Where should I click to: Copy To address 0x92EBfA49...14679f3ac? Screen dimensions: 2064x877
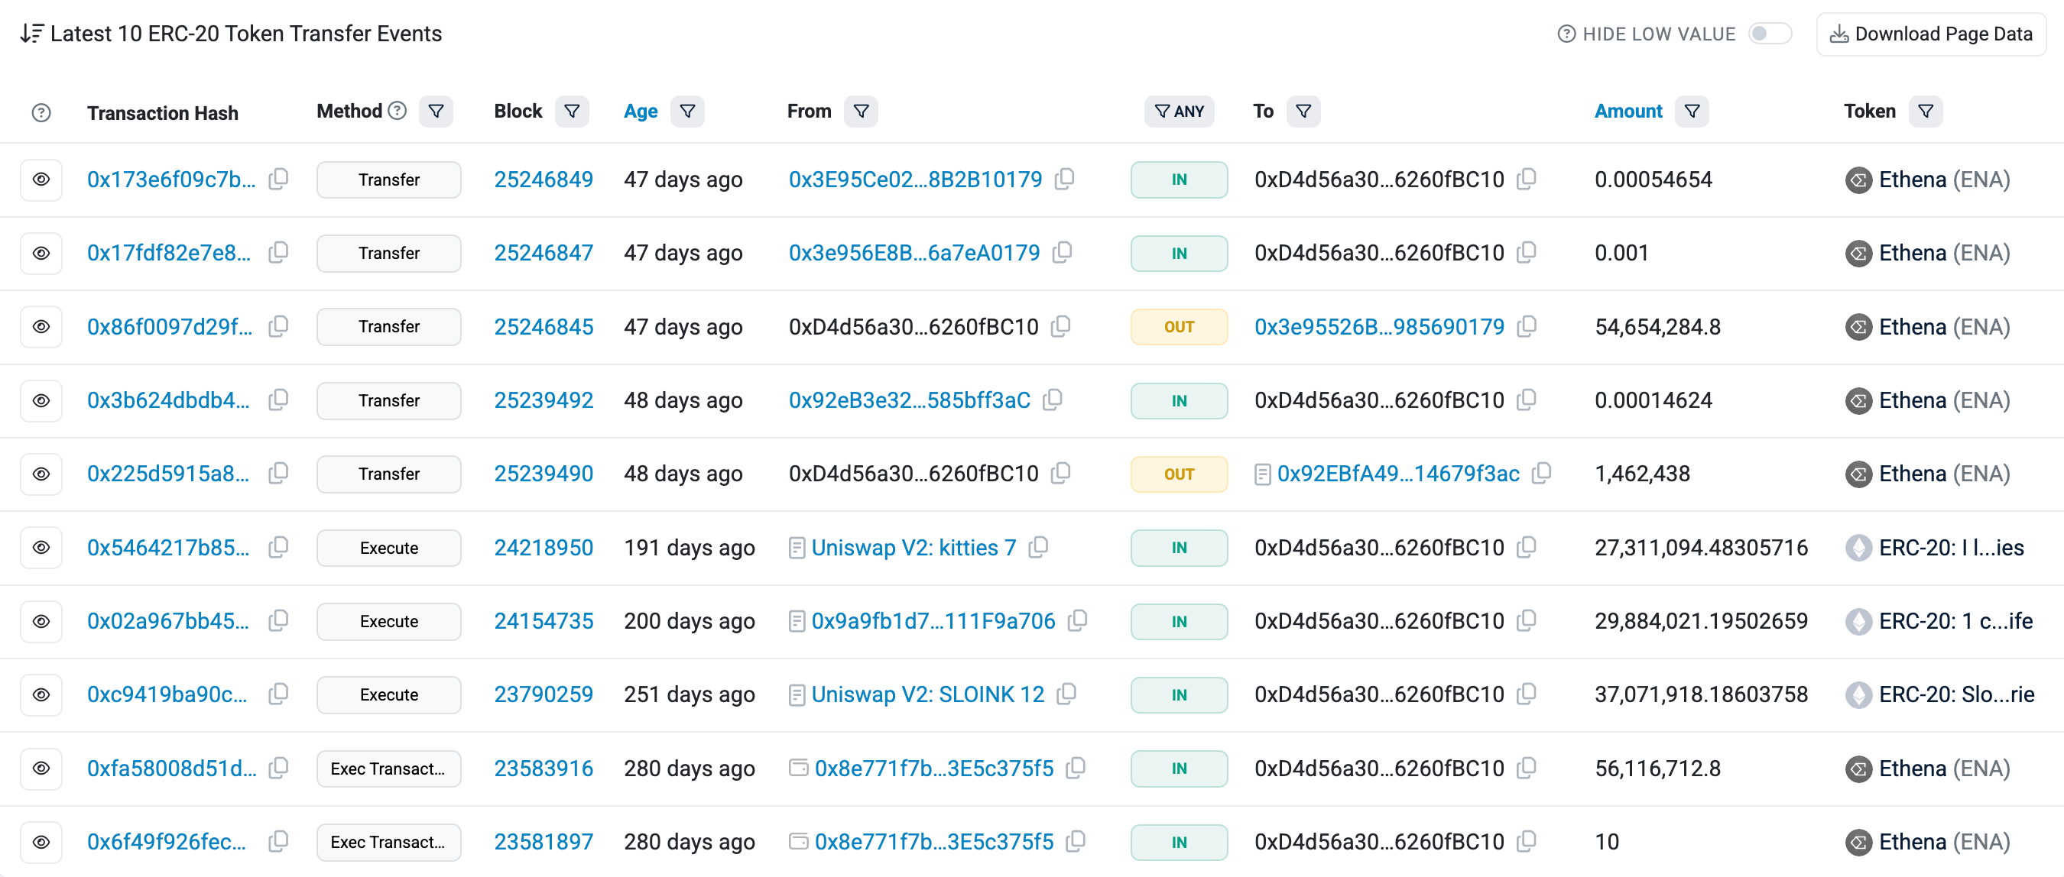click(x=1541, y=474)
